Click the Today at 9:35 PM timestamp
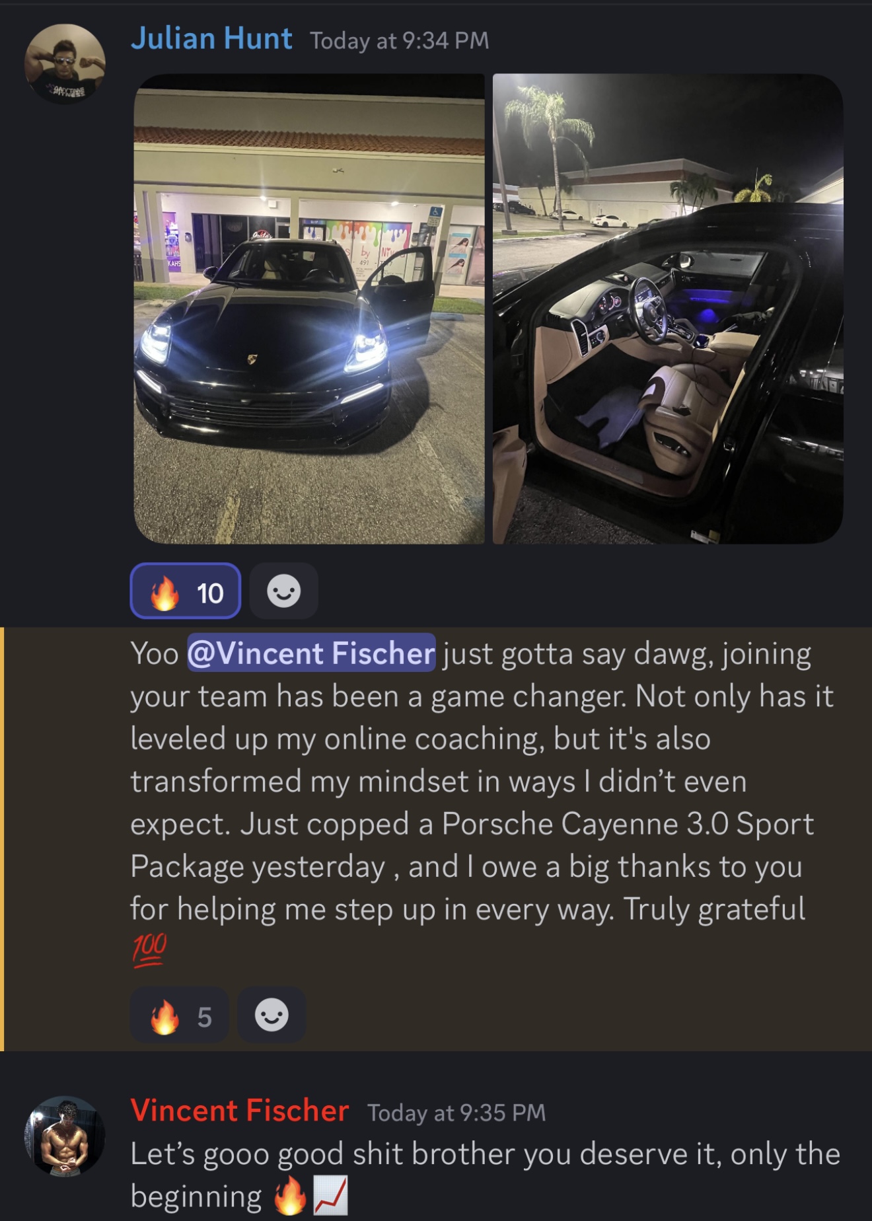872x1221 pixels. pos(456,1113)
